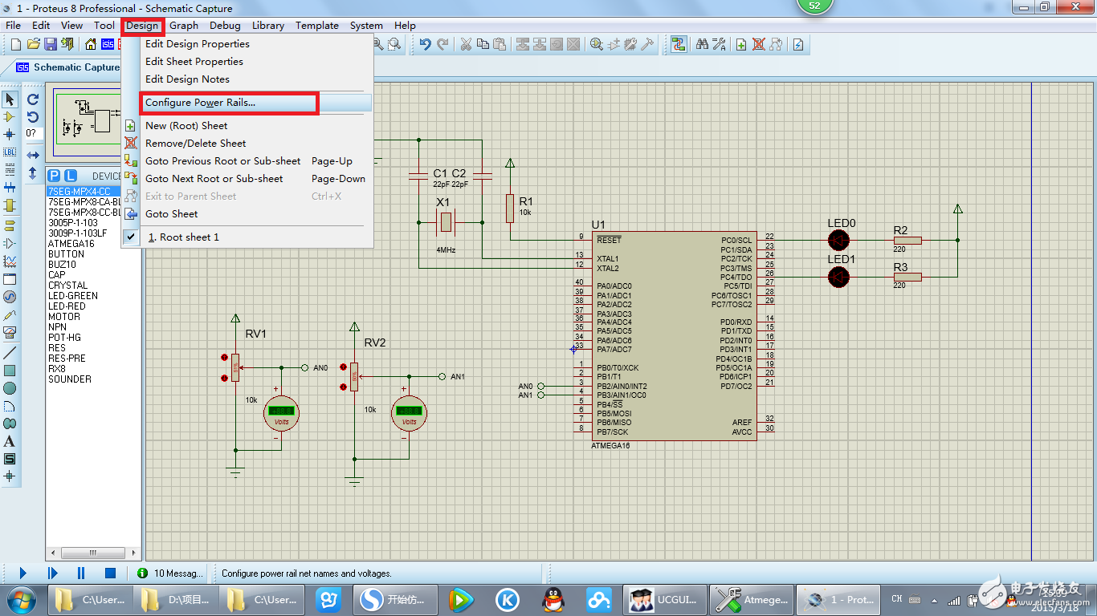Click the Zoom to Area icon
Screen dimensions: 1097x616
[394, 44]
